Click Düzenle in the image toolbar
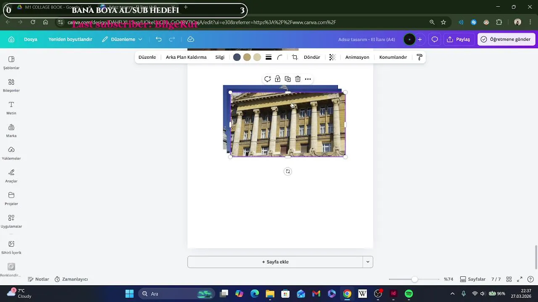 (147, 57)
